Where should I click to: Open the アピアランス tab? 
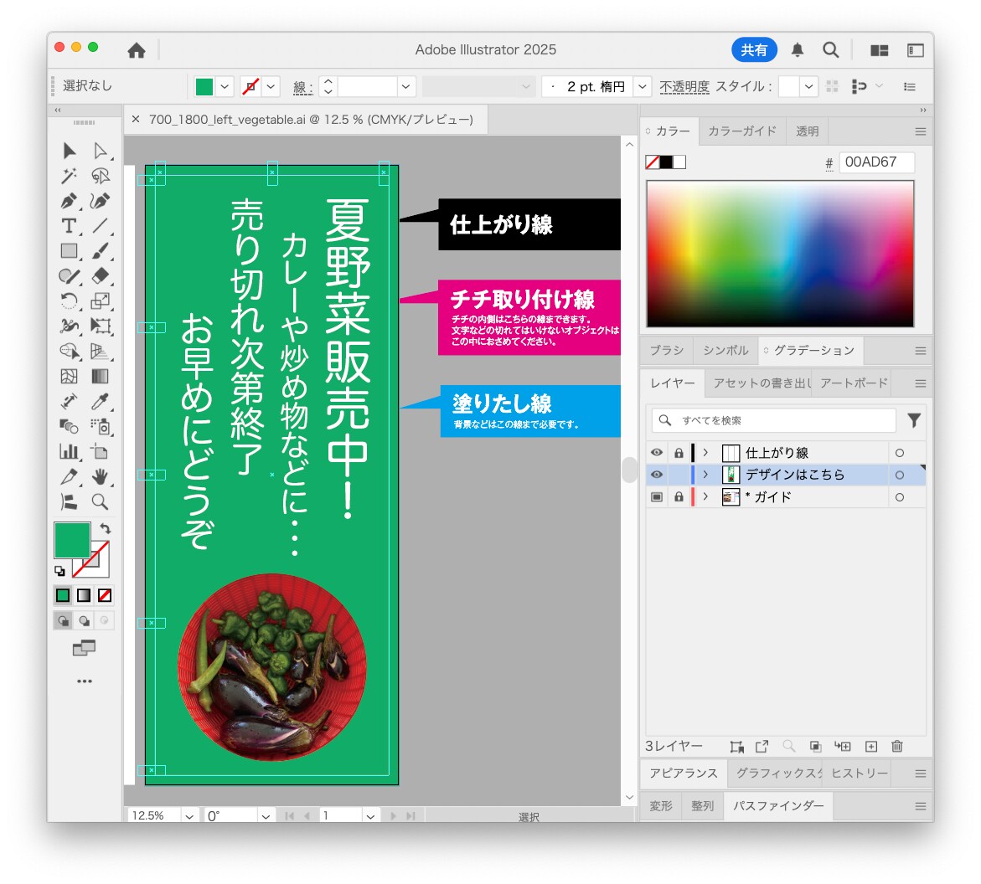pos(684,773)
